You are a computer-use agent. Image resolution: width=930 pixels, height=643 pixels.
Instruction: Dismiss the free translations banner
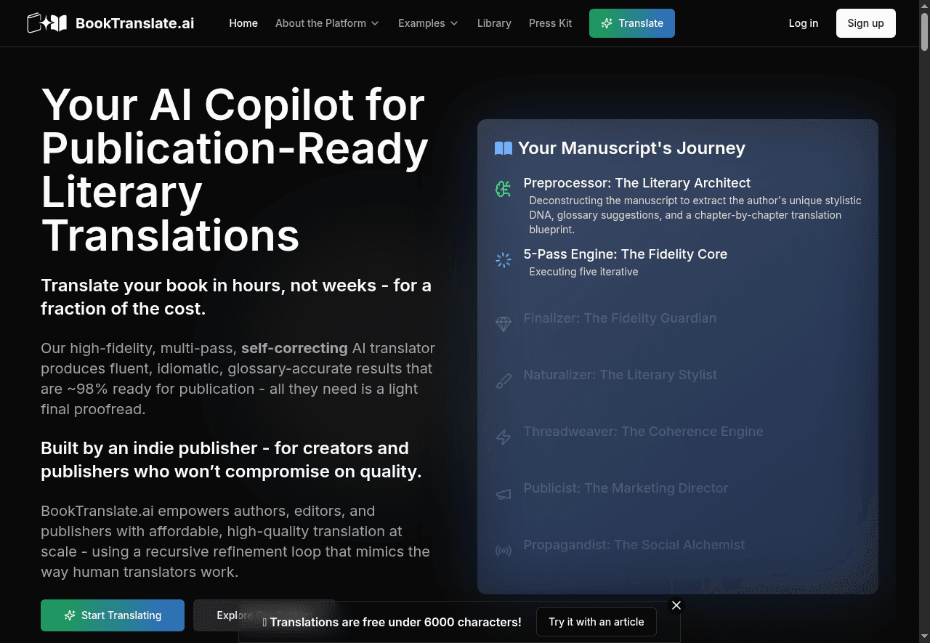(676, 604)
